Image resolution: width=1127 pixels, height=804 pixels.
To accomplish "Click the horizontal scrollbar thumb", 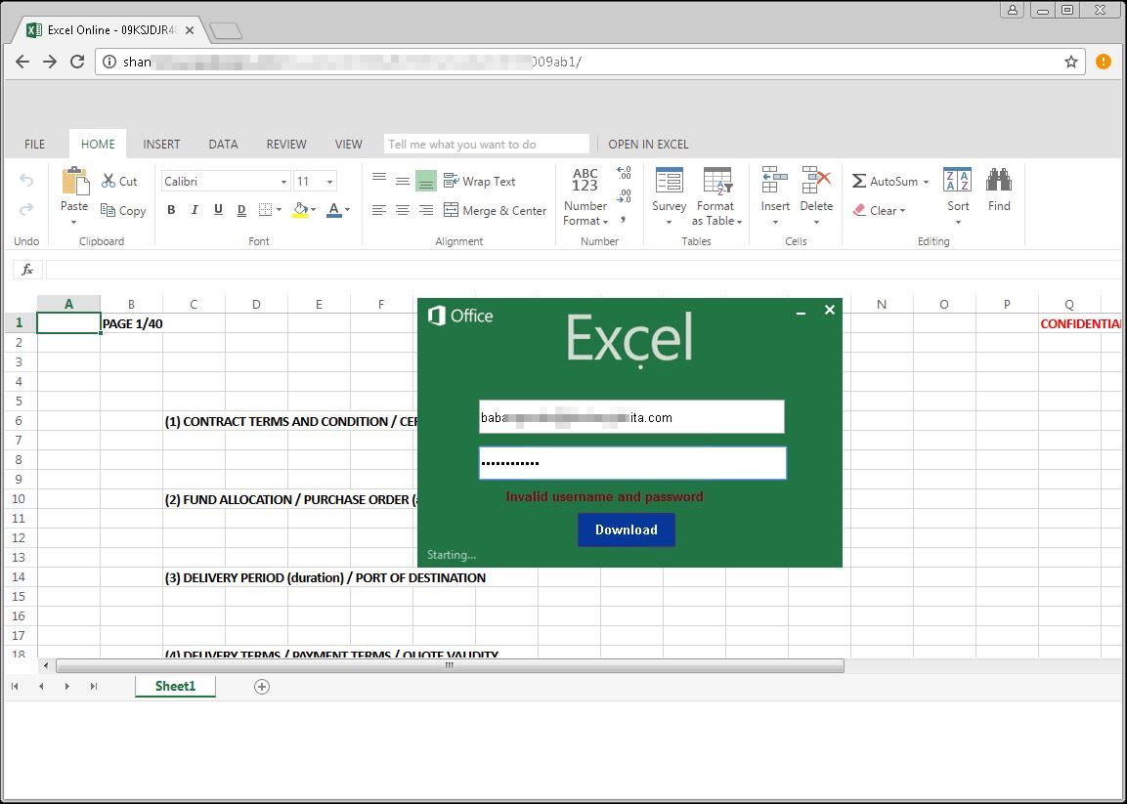I will pos(450,666).
